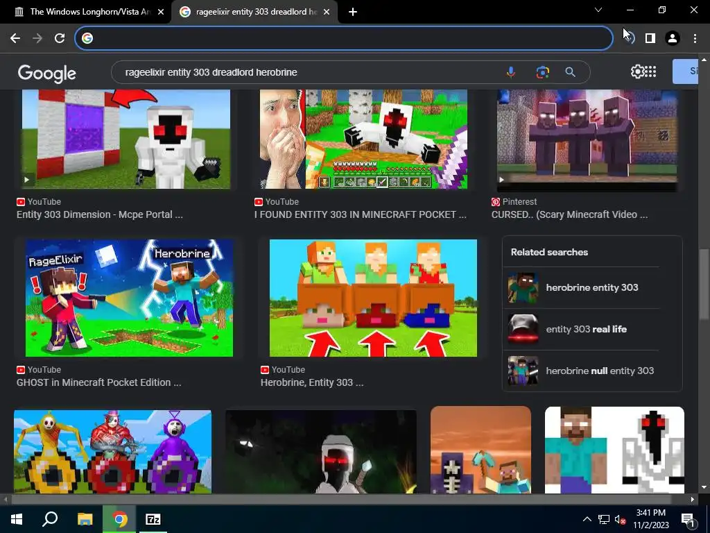Open the dark red-eyed entity thumbnail

[x=321, y=451]
